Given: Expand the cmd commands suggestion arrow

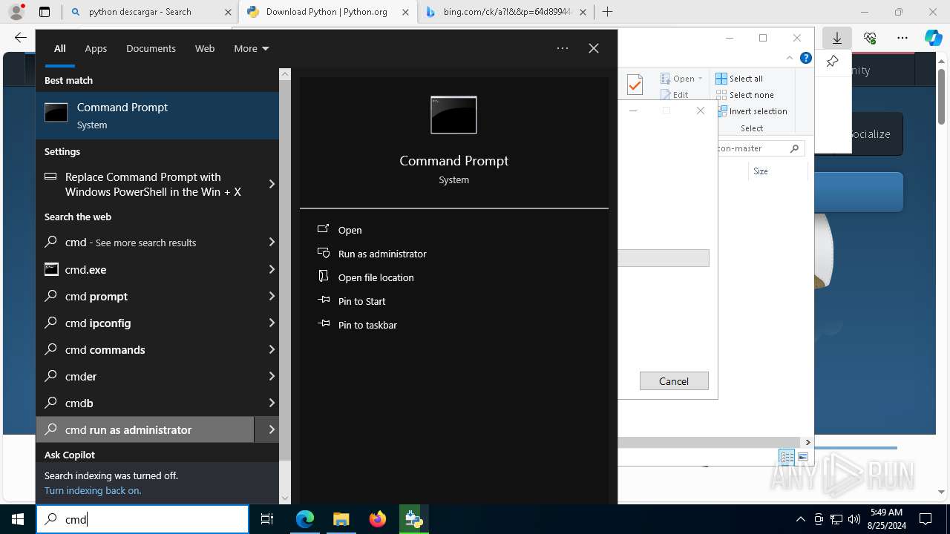Looking at the screenshot, I should click(x=272, y=349).
